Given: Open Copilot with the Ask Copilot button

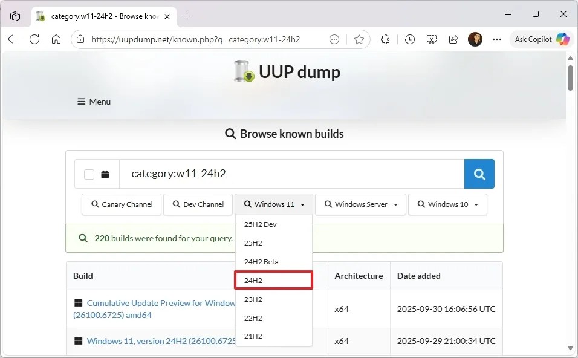Looking at the screenshot, I should tap(541, 39).
